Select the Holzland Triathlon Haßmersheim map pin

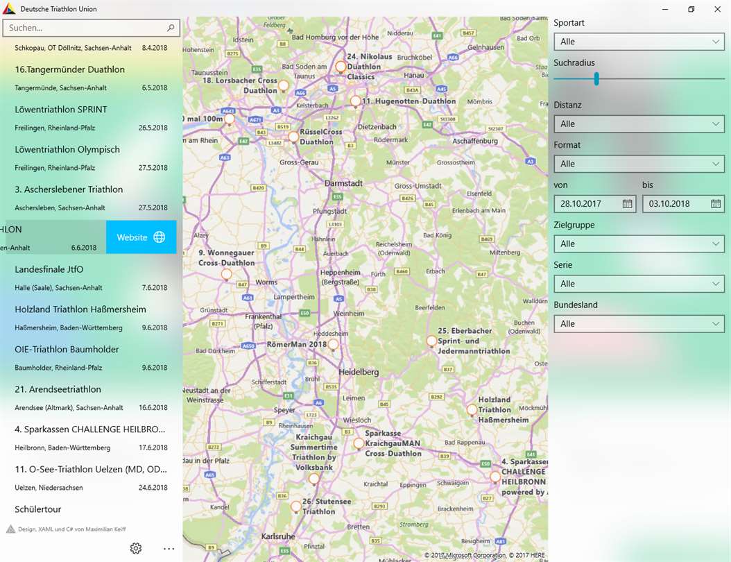[x=472, y=410]
